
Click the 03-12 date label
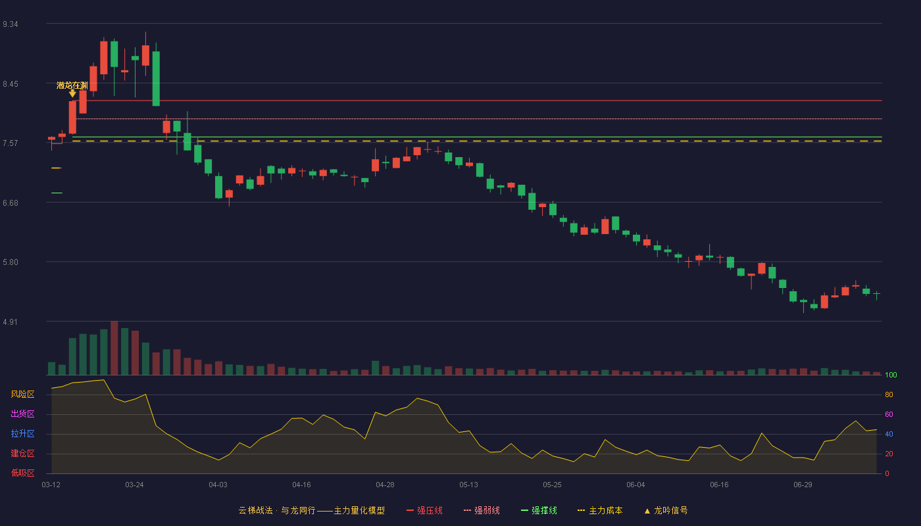(x=51, y=485)
